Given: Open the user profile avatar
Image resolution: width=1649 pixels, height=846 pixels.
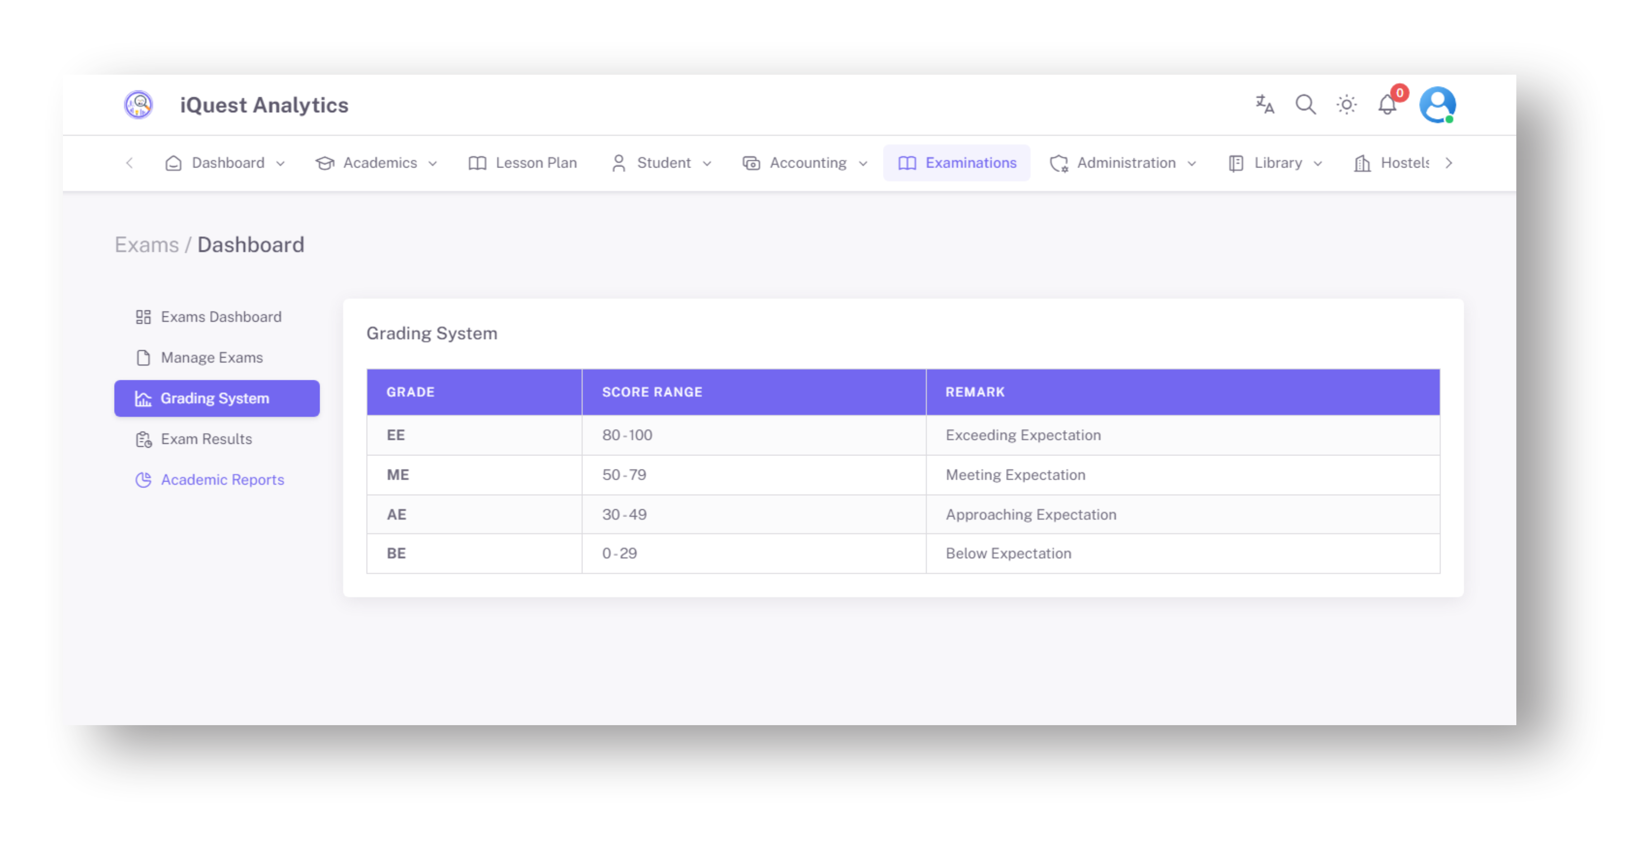Looking at the screenshot, I should point(1437,104).
